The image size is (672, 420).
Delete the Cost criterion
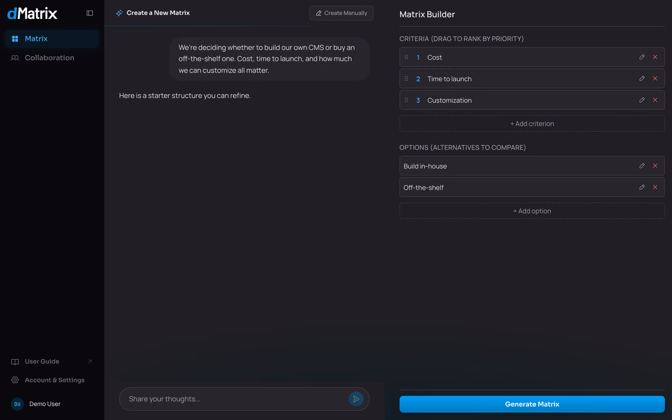(x=655, y=57)
